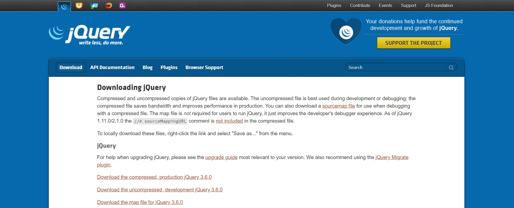514x208 pixels.
Task: Open the Blog menu item
Action: tap(147, 67)
